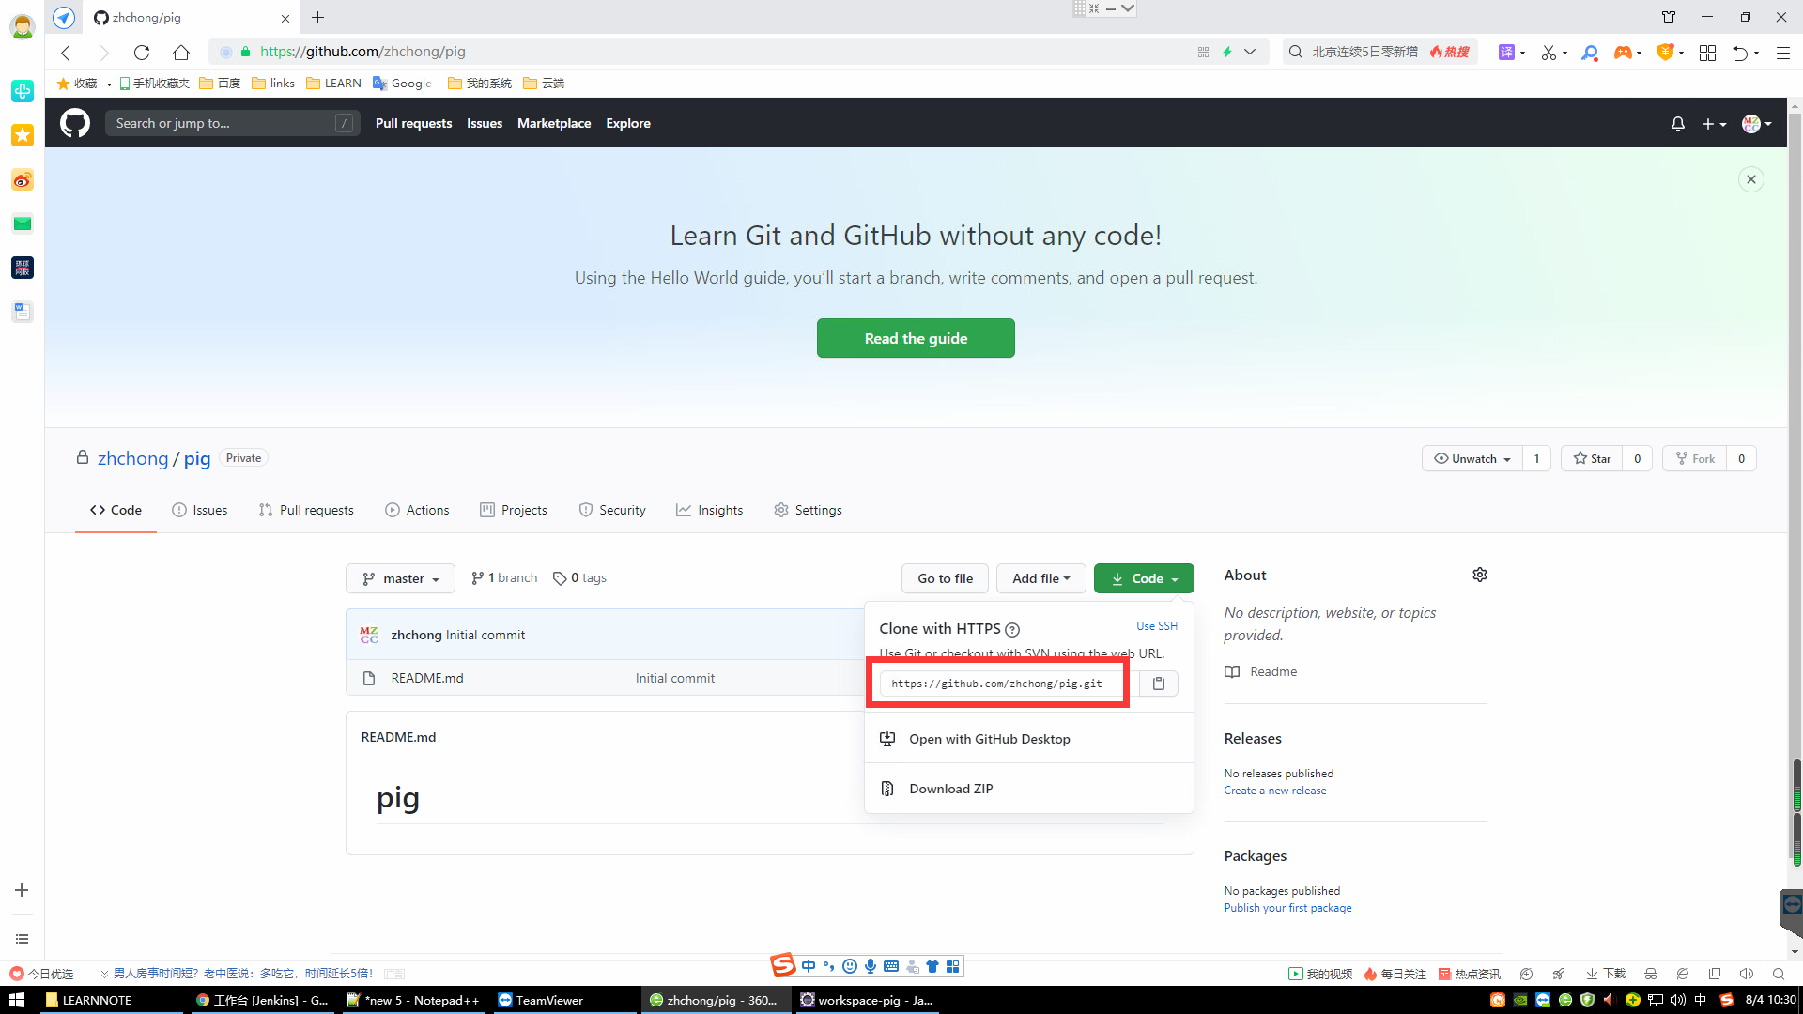Switch to Jenkins Chrome window in taskbar
The height and width of the screenshot is (1014, 1803).
click(x=262, y=1000)
